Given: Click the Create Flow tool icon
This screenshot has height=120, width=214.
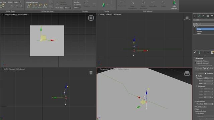Looking at the screenshot, I should pos(2,6).
